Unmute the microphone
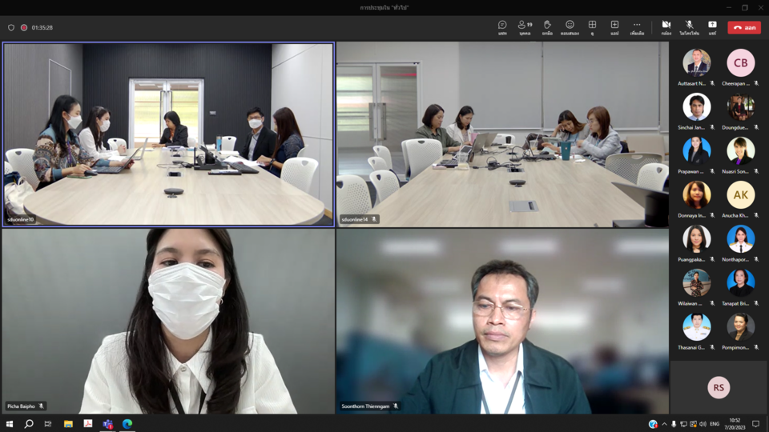The image size is (769, 432). [x=689, y=27]
